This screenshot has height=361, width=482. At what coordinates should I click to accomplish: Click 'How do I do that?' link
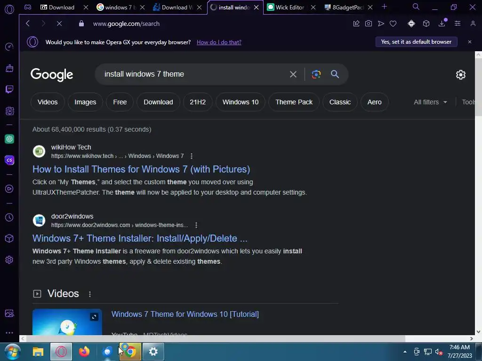click(219, 42)
